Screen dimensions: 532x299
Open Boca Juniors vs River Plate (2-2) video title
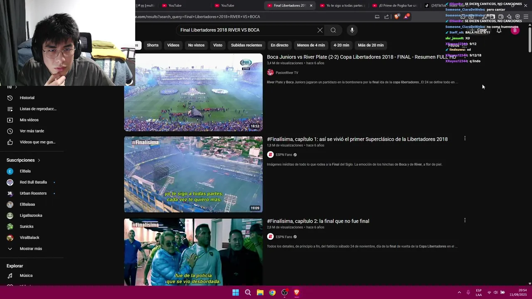(361, 57)
